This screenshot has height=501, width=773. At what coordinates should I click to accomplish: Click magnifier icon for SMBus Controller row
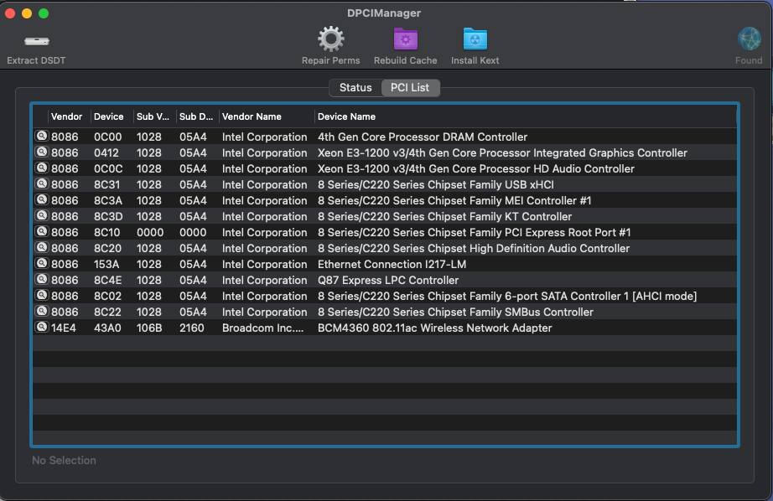[x=42, y=311]
